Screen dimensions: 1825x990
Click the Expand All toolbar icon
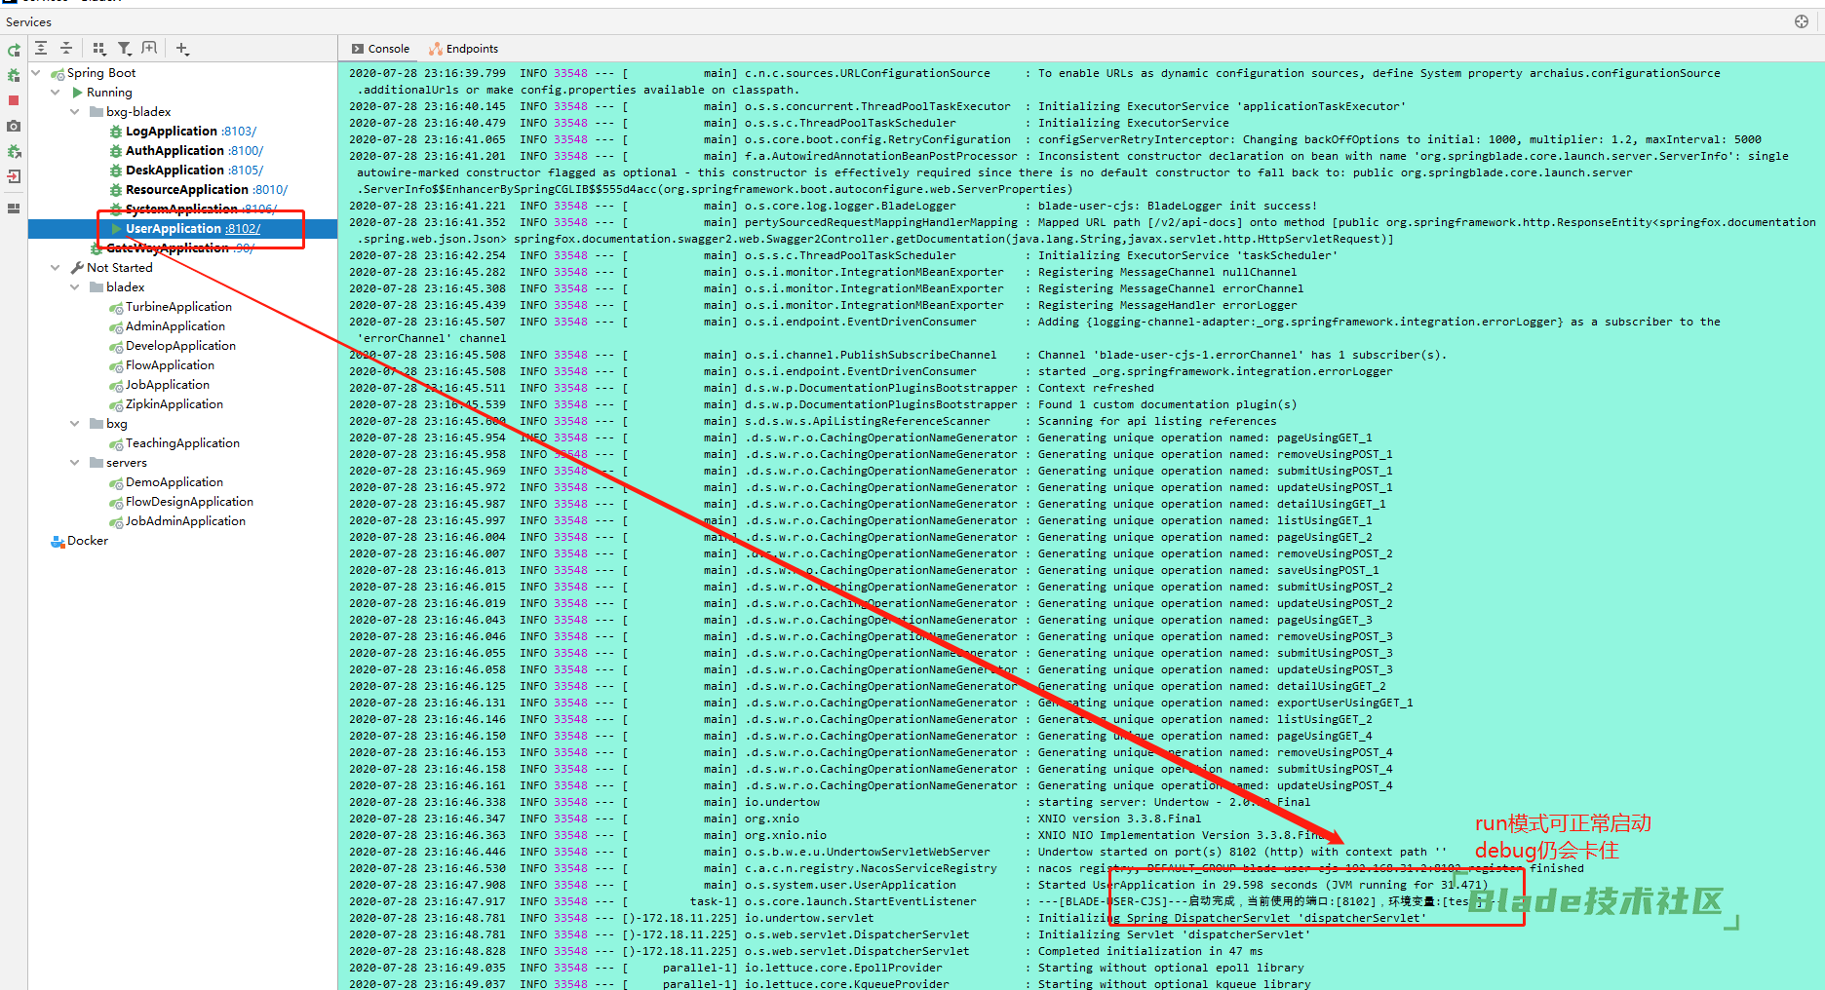tap(41, 48)
